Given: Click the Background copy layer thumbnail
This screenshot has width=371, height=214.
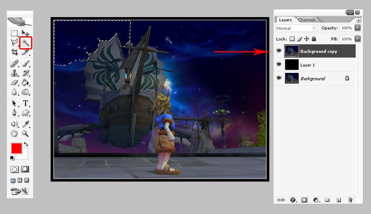Looking at the screenshot, I should pos(292,51).
